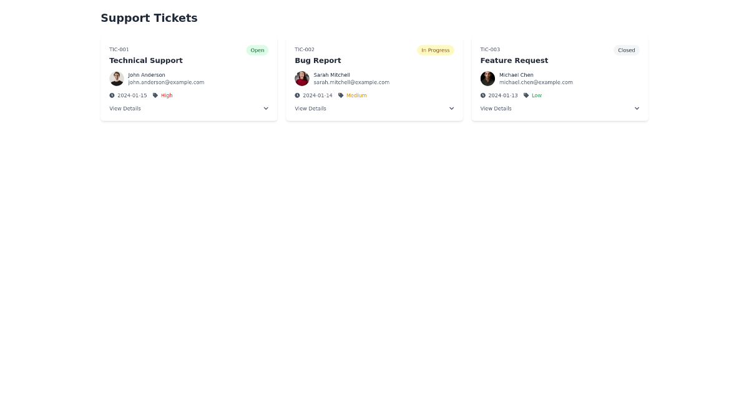Click the In Progress badge on TIC-002
The image size is (749, 393).
pyautogui.click(x=435, y=50)
